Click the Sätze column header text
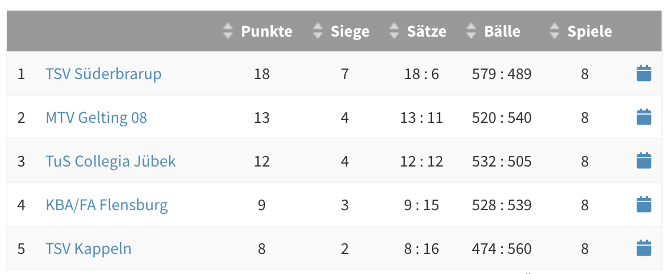 [x=426, y=31]
